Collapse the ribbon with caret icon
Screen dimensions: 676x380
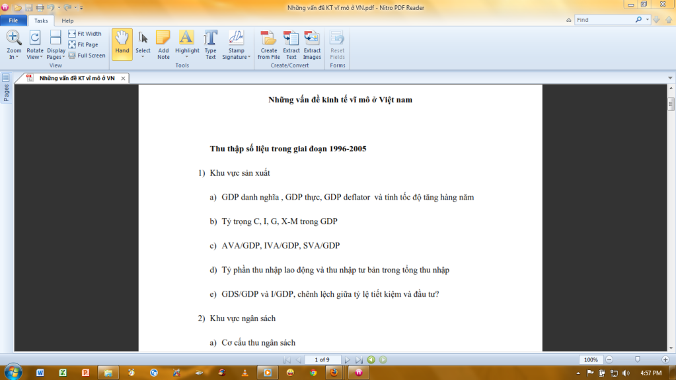click(569, 20)
